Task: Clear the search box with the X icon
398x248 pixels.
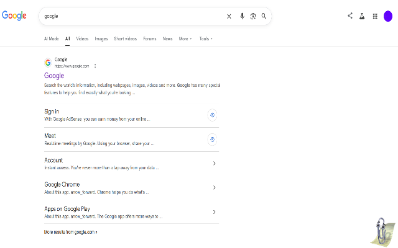Action: coord(229,17)
